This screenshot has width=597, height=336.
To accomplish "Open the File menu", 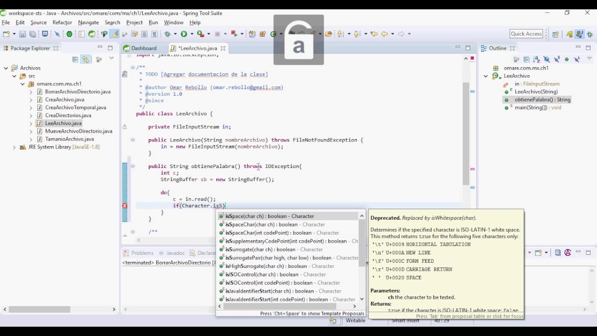I will pos(6,22).
